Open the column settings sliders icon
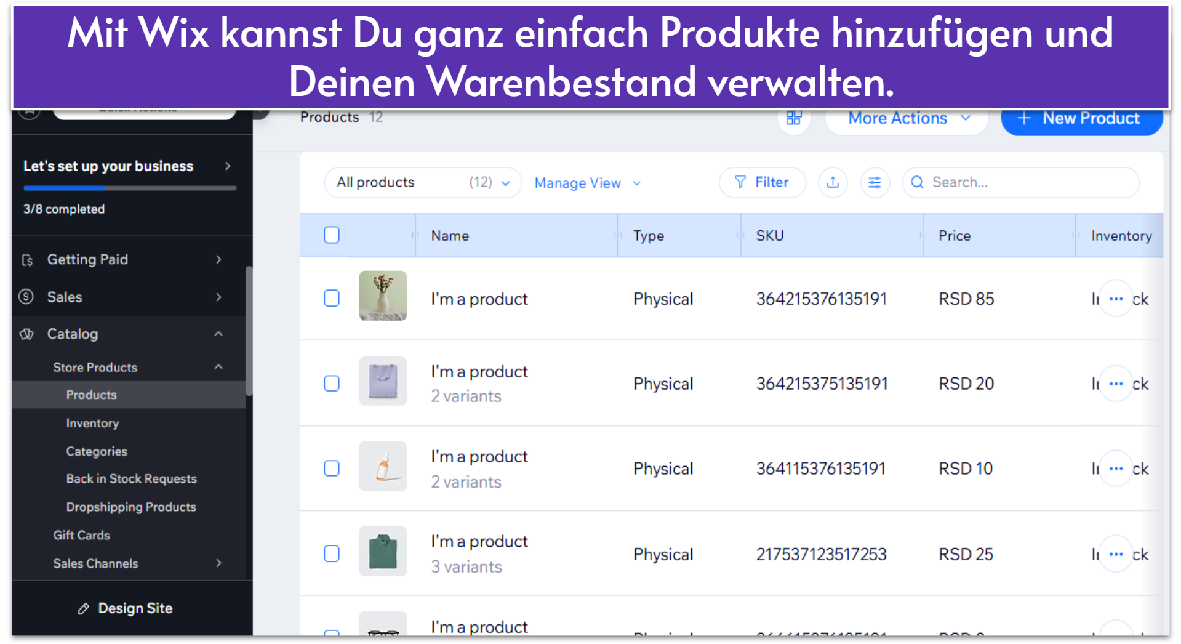Image resolution: width=1181 pixels, height=644 pixels. point(875,182)
